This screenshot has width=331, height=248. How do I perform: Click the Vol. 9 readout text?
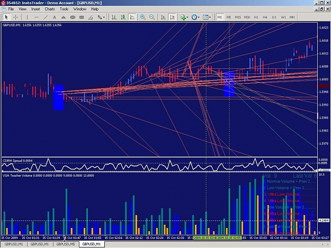coord(270,176)
